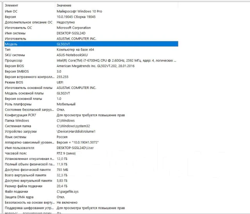Select 'Состояние безопасной загруз...' row
Image resolution: width=250 pixels, height=214 pixels.
[91, 110]
